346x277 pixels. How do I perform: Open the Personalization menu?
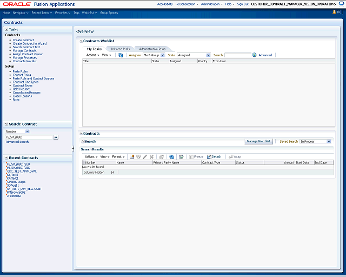point(187,4)
